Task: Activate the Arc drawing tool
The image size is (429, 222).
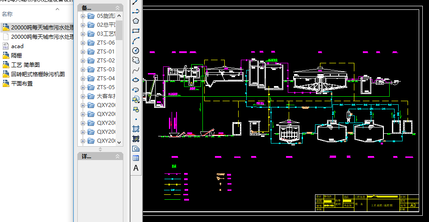Action: click(x=136, y=41)
